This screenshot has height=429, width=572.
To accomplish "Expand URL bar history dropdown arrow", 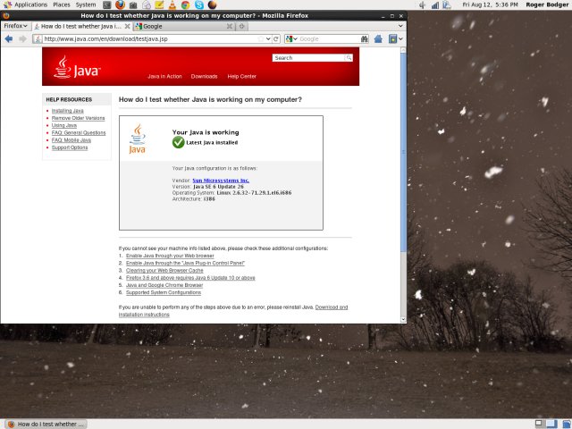I will click(268, 38).
